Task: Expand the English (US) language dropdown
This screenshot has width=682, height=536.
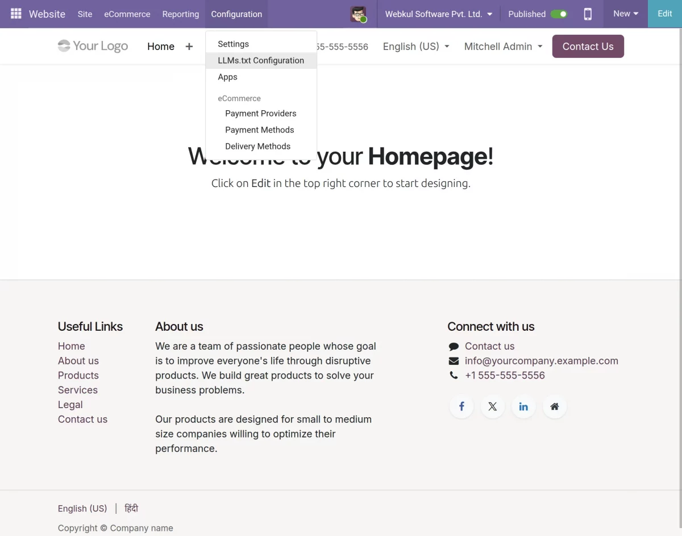Action: pyautogui.click(x=416, y=47)
